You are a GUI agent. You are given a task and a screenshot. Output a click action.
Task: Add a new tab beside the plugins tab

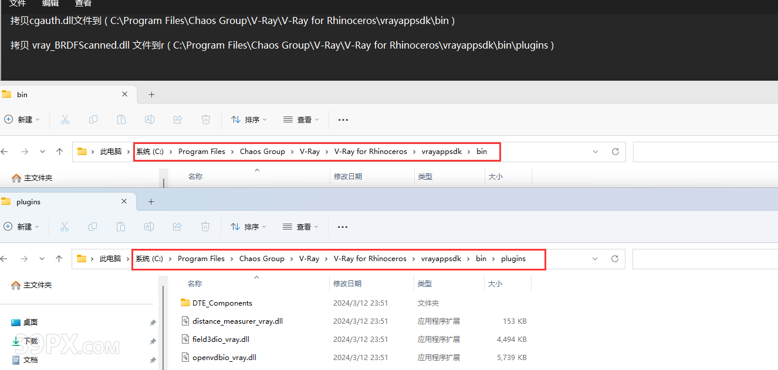pos(151,201)
